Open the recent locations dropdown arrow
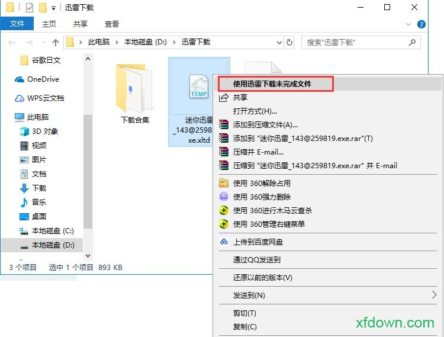The height and width of the screenshot is (337, 444). click(x=43, y=43)
